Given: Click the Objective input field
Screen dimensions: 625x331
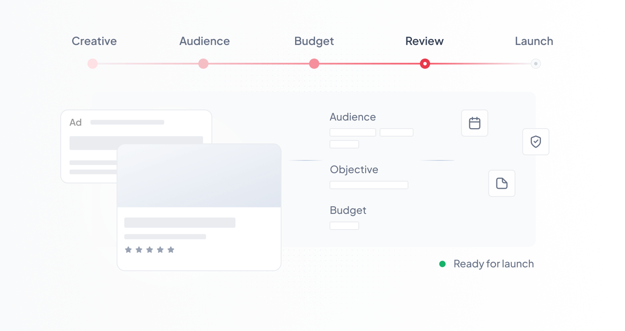Looking at the screenshot, I should (x=369, y=185).
